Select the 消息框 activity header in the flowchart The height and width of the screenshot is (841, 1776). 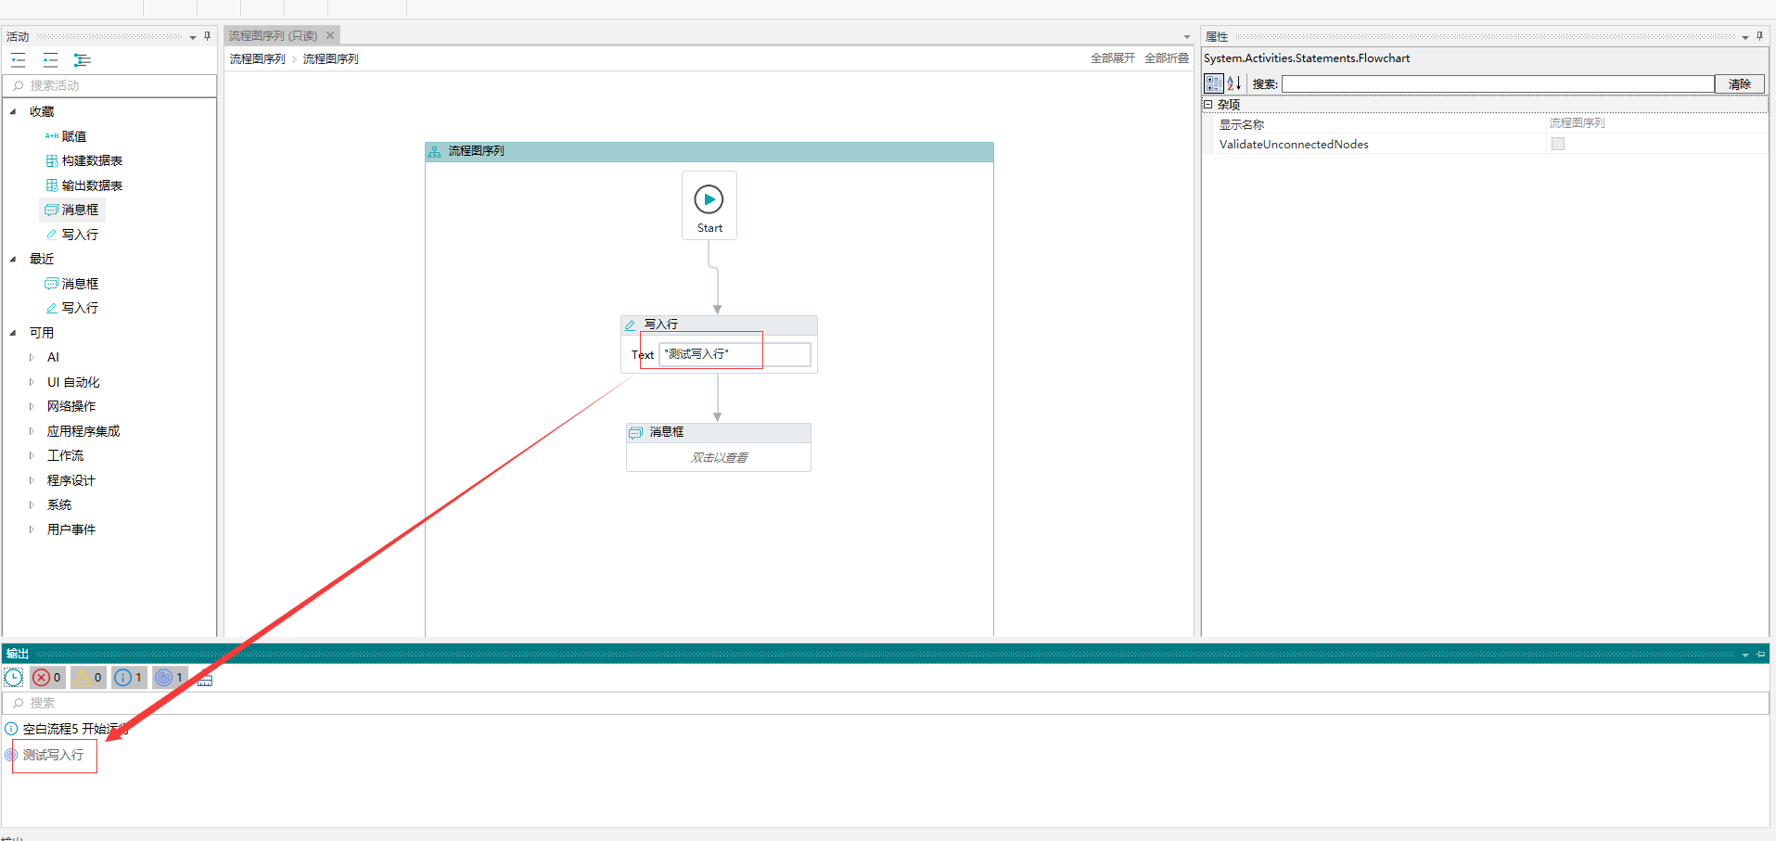[x=719, y=432]
